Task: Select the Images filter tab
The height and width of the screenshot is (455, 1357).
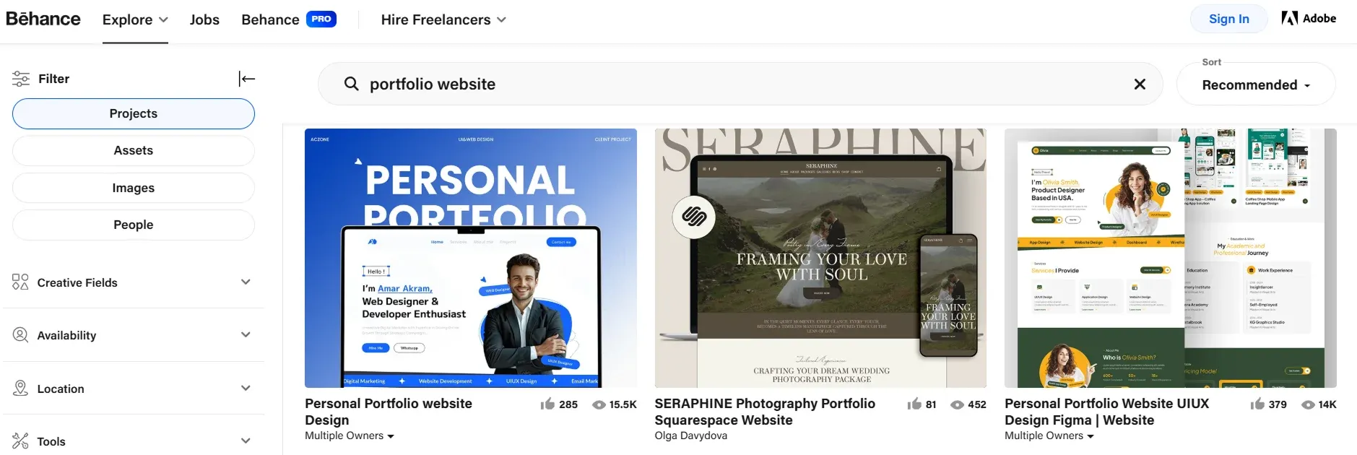Action: (x=134, y=188)
